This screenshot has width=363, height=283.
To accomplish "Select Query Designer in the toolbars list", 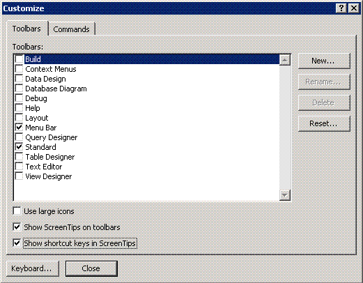I will (x=52, y=137).
